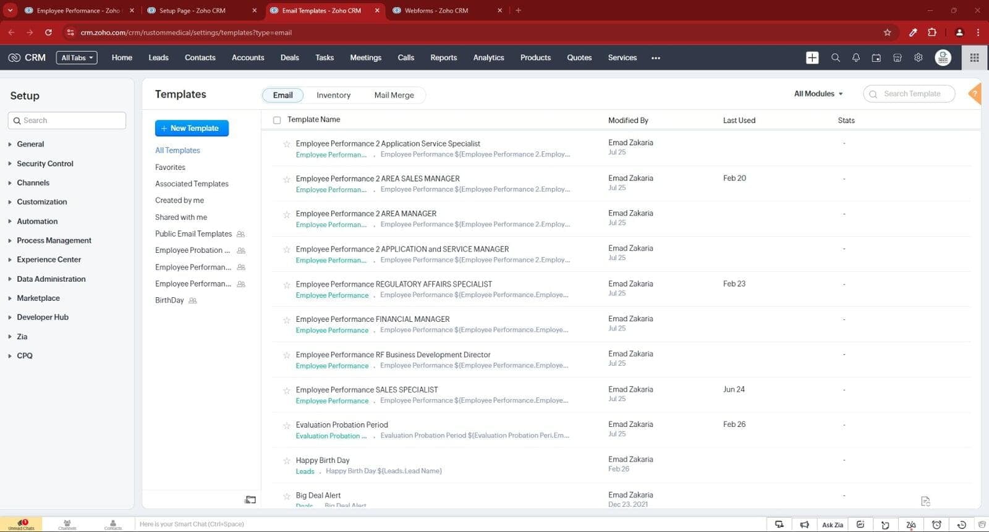989x532 pixels.
Task: Open browser extensions puzzle icon
Action: (x=932, y=32)
